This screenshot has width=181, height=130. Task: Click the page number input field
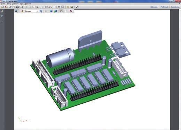34,7
